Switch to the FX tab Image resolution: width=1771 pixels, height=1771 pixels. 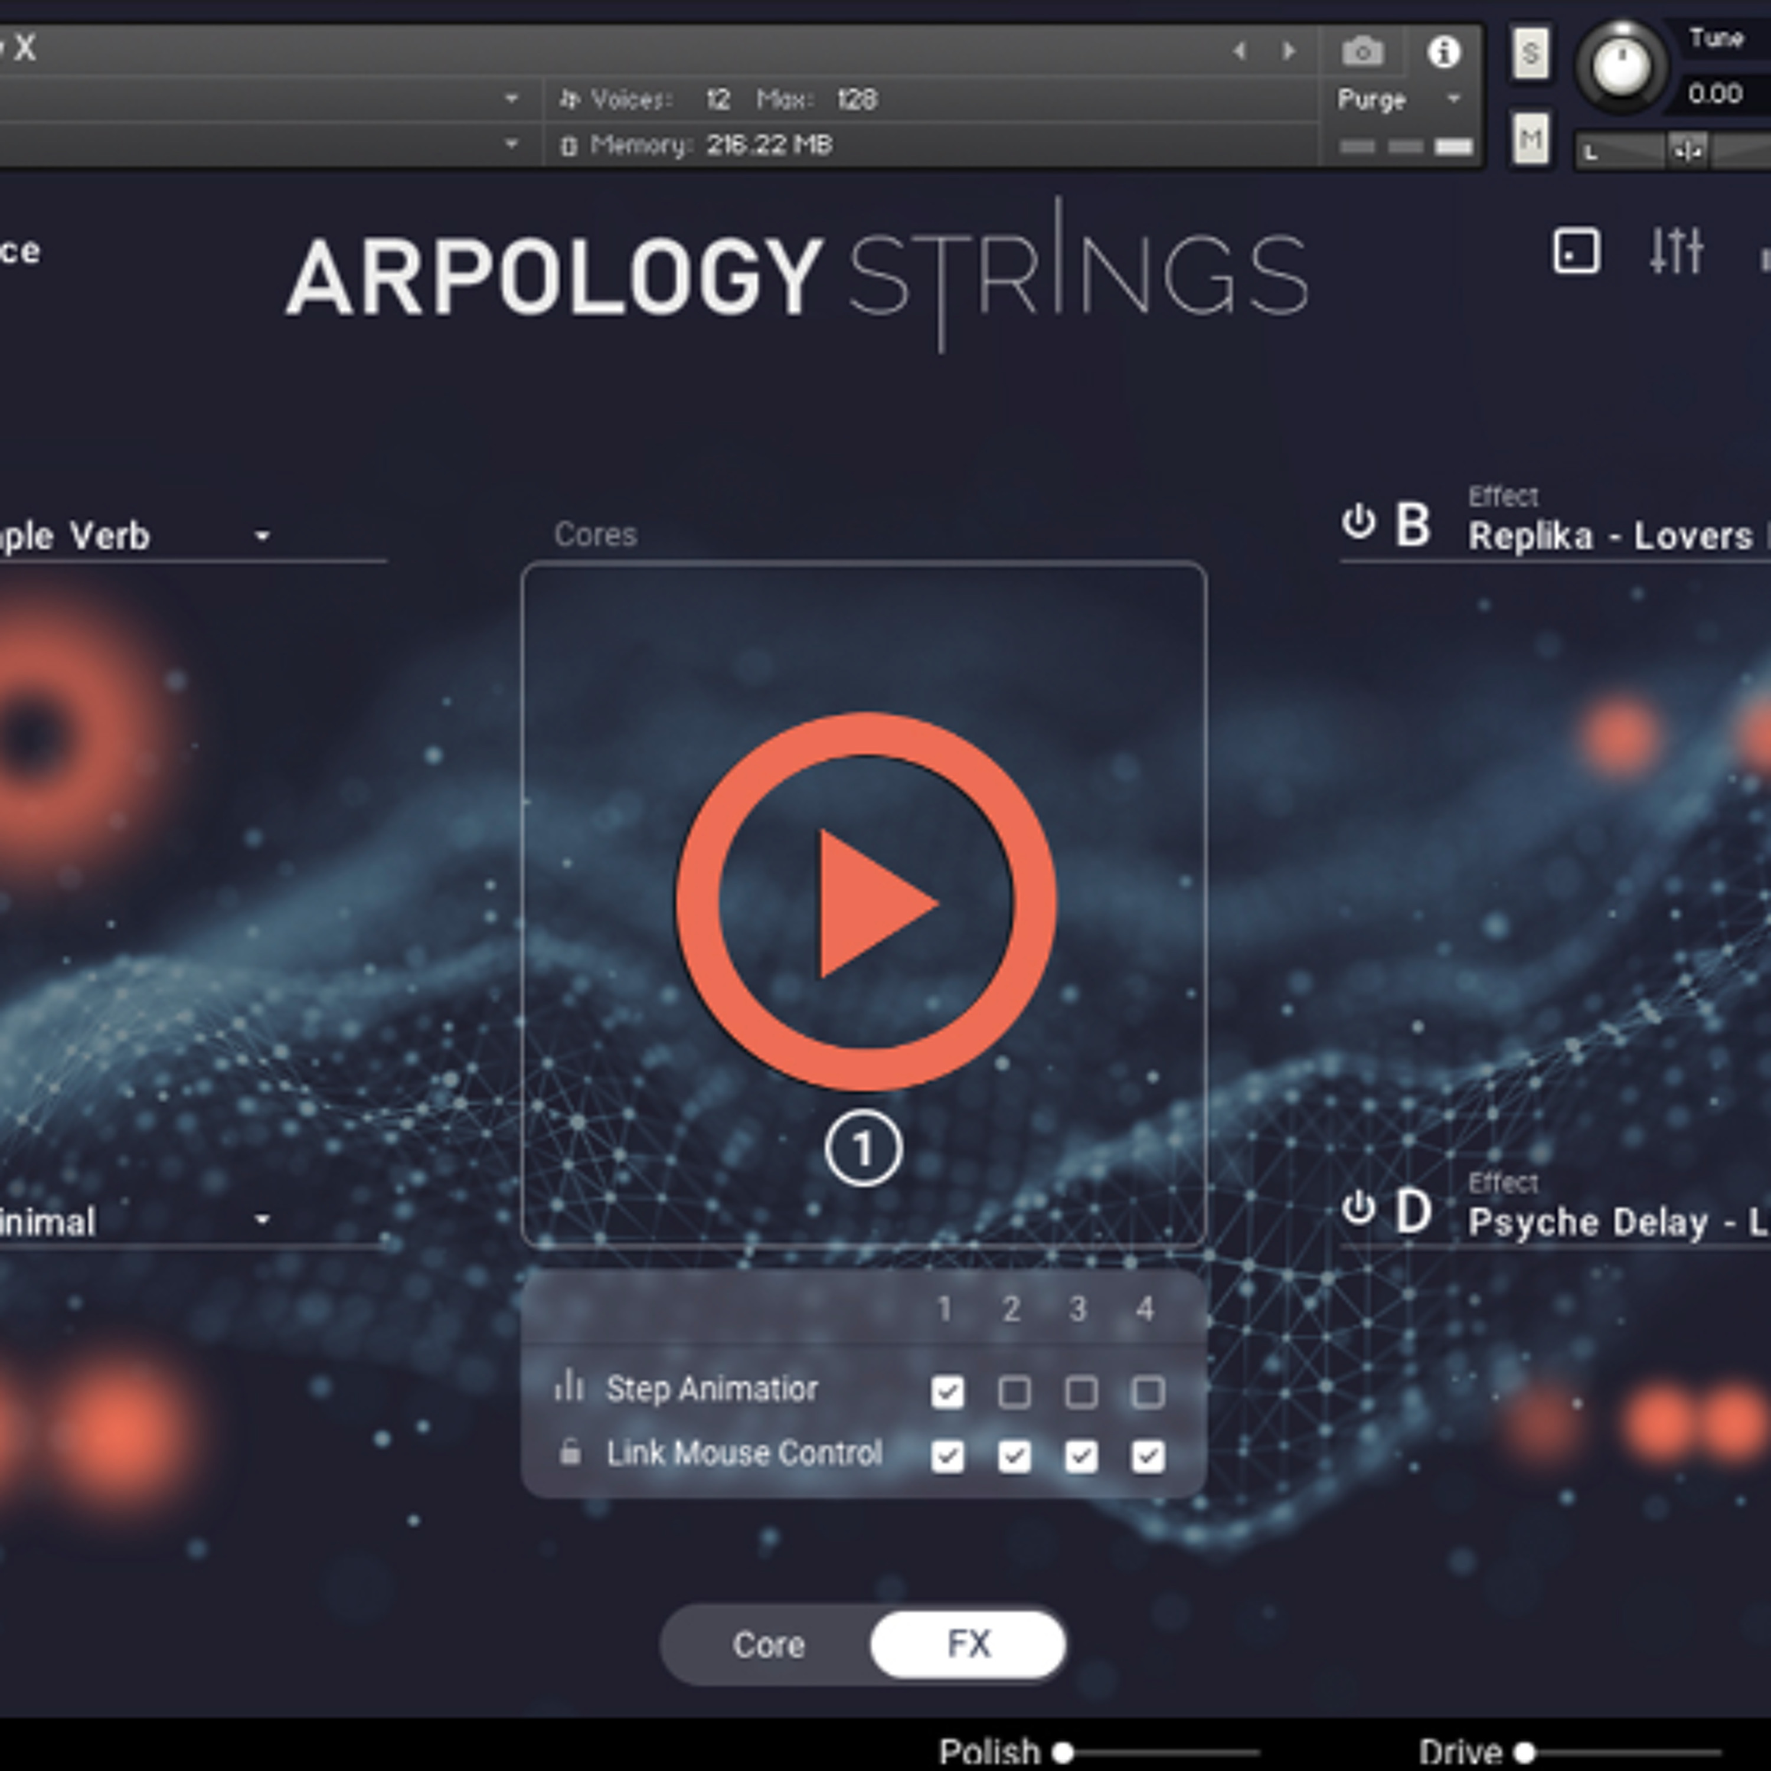click(x=968, y=1643)
